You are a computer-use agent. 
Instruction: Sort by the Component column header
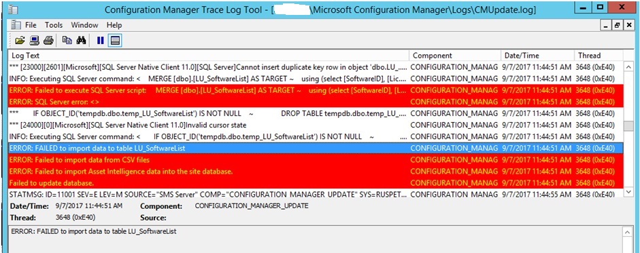[455, 56]
